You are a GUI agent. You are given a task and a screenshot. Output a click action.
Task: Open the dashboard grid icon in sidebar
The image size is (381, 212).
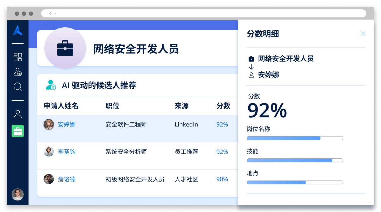pyautogui.click(x=18, y=57)
